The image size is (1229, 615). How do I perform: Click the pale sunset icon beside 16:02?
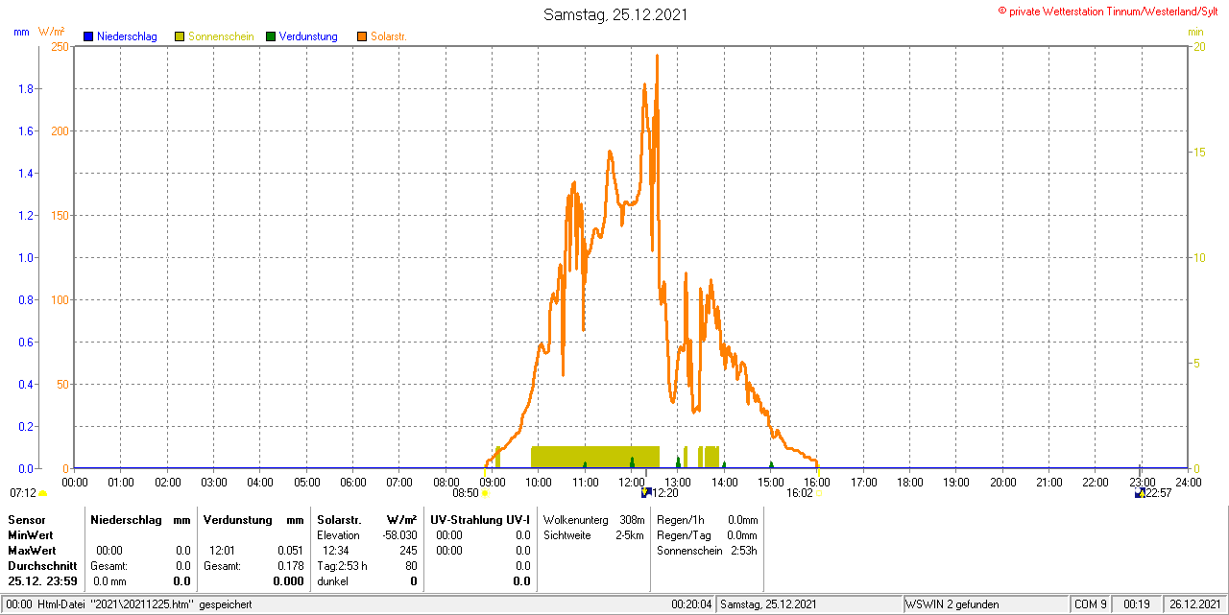tap(819, 493)
